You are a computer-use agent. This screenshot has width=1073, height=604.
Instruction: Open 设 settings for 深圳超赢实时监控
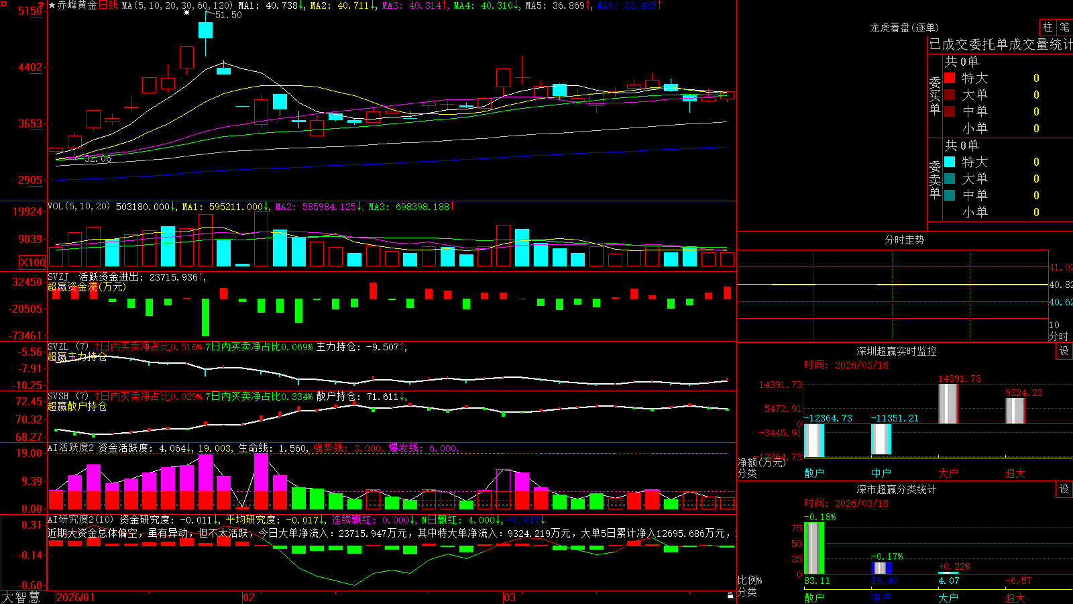[1064, 351]
